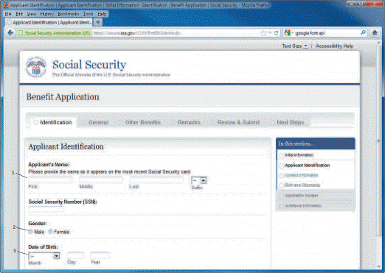This screenshot has height=273, width=385.
Task: Click the Reload icon in the address bar
Action: pos(277,32)
